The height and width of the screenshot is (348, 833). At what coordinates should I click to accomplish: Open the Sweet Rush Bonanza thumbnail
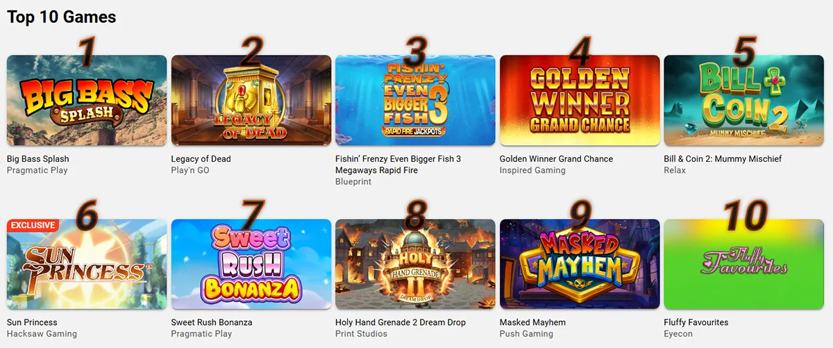pyautogui.click(x=251, y=264)
